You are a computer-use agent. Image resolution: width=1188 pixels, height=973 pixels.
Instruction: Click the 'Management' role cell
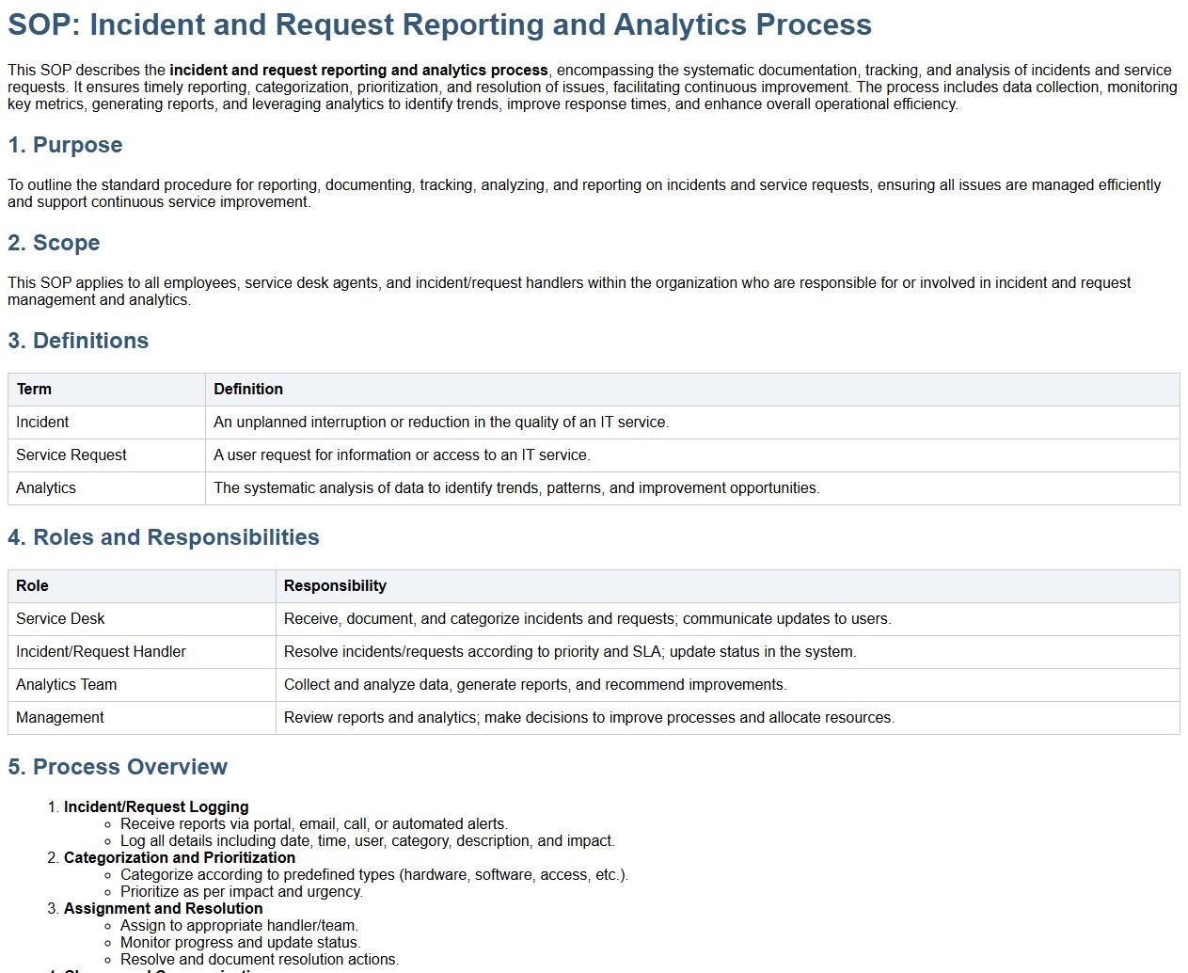coord(60,718)
